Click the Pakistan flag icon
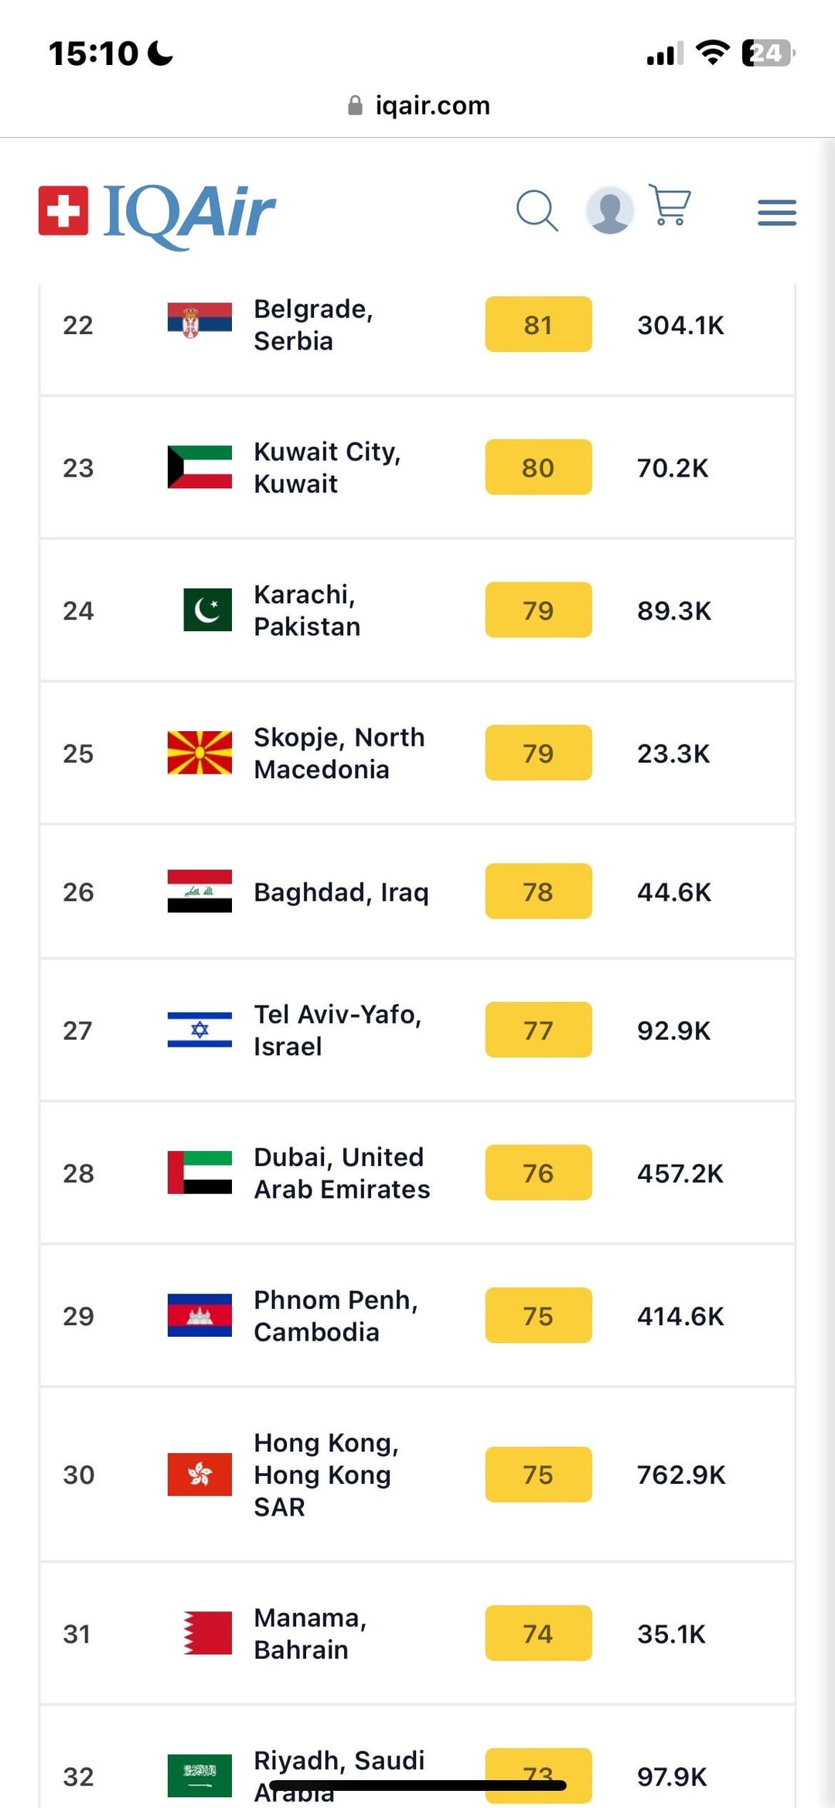Viewport: 835px width, 1808px height. pyautogui.click(x=207, y=610)
